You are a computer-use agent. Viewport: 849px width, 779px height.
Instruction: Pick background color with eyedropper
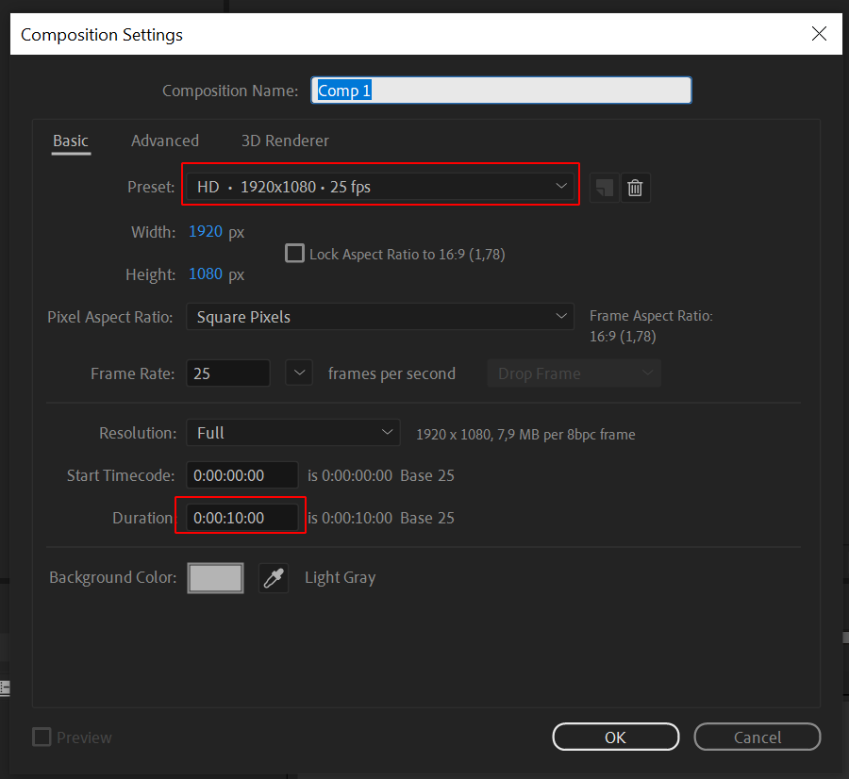pyautogui.click(x=274, y=578)
